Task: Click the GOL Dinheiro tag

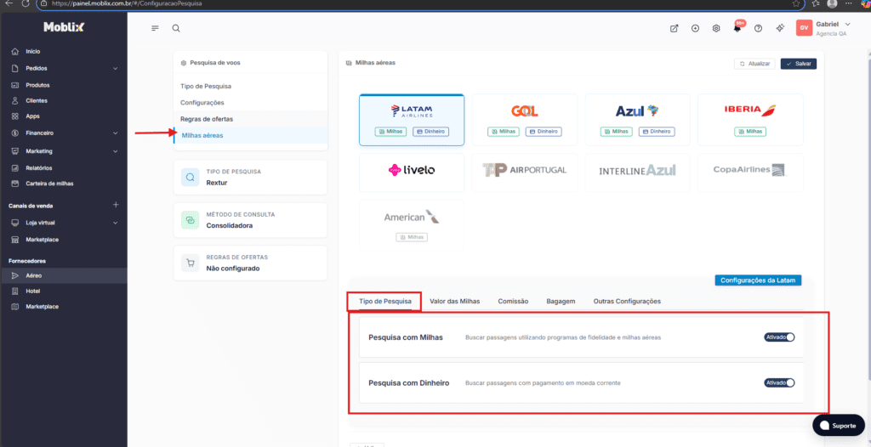Action: click(544, 132)
